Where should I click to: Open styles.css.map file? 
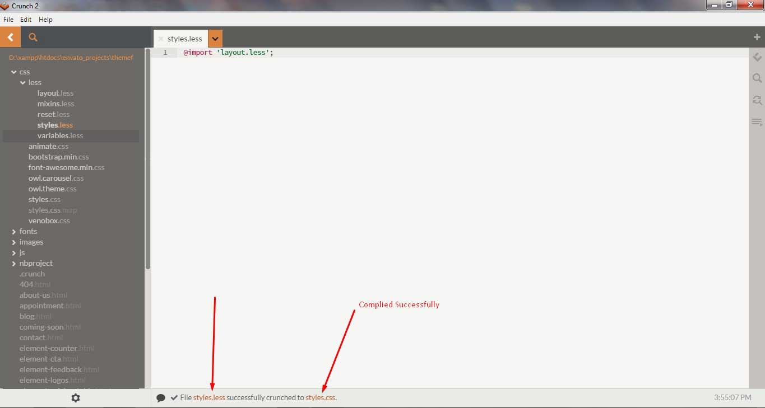[53, 210]
